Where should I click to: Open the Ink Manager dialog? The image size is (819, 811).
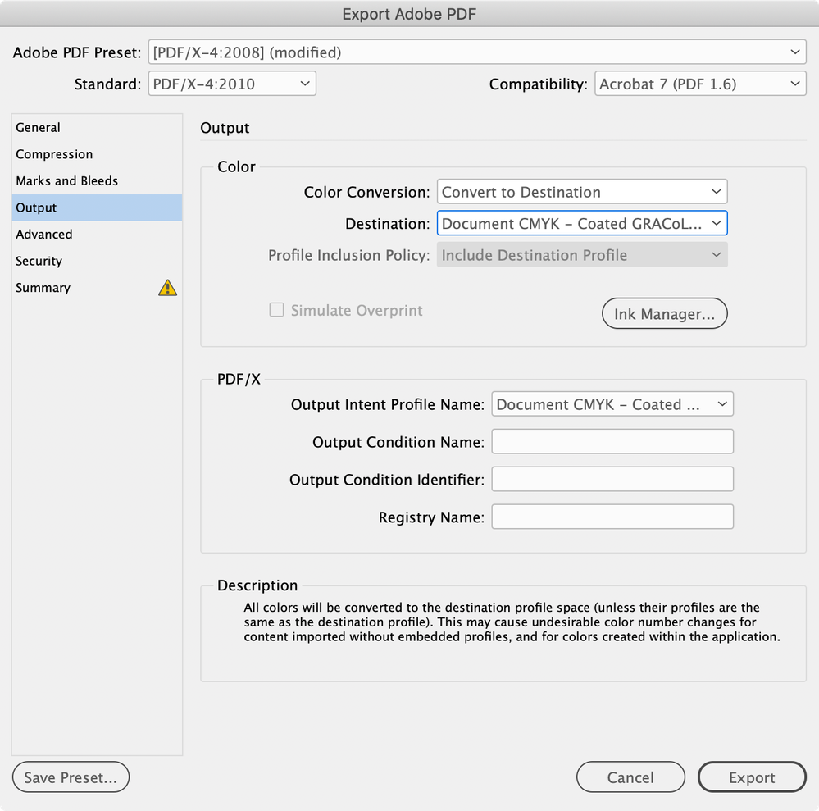click(664, 313)
